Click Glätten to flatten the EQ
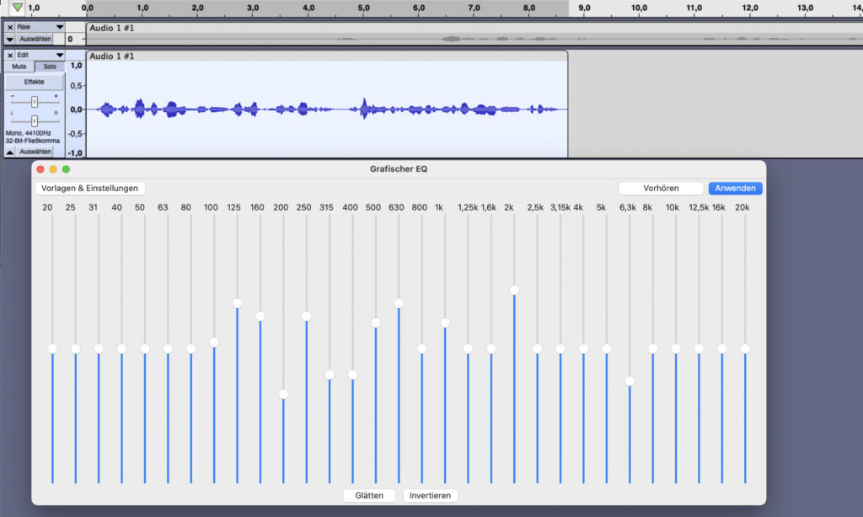The height and width of the screenshot is (517, 863). (369, 496)
